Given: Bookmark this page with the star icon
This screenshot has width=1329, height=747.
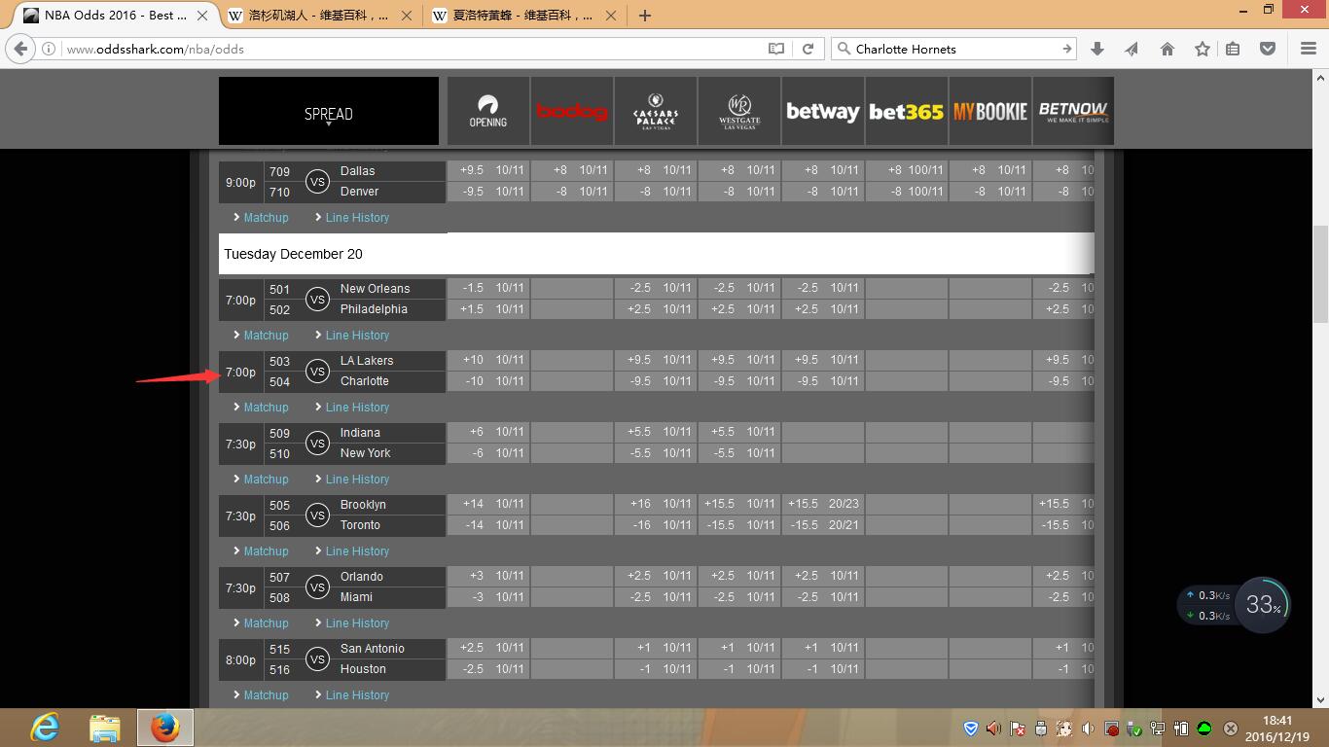Looking at the screenshot, I should (1203, 49).
